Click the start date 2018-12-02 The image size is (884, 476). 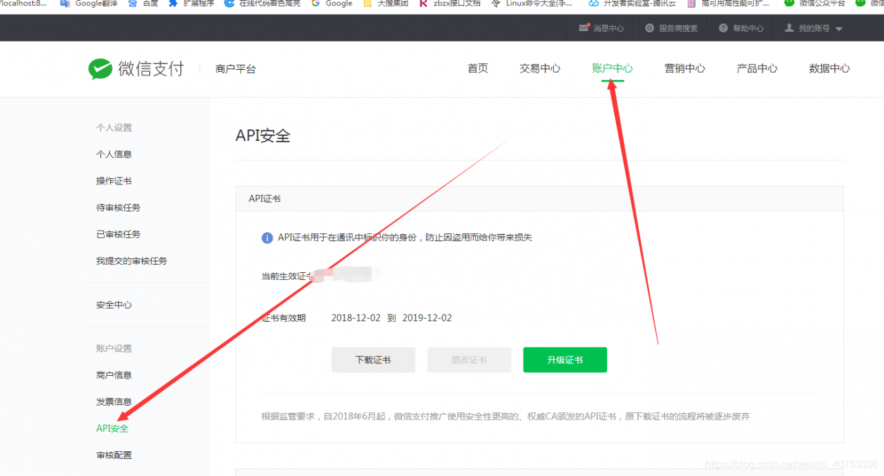(356, 318)
